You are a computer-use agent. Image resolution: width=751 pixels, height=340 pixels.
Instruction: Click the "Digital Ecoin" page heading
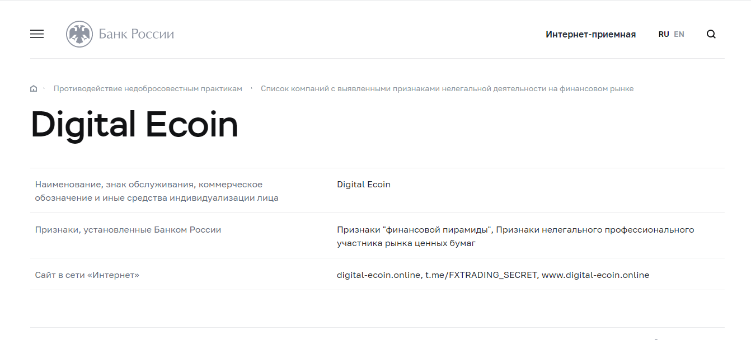pos(134,125)
